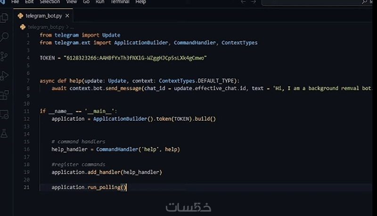Open the Extensions view icon
The image size is (377, 216).
click(x=5, y=95)
